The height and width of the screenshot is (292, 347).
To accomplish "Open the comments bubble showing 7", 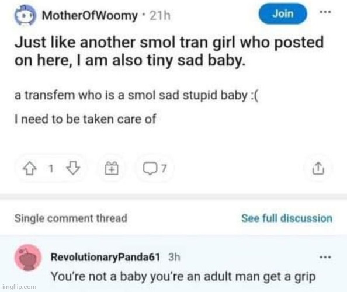I will 154,169.
